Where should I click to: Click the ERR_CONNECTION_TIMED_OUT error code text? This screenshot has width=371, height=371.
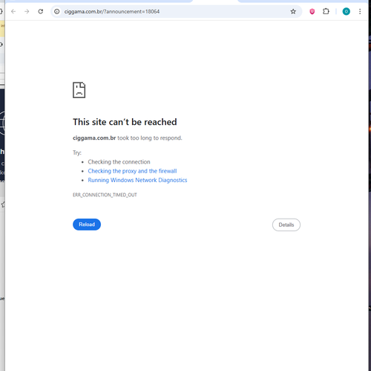(x=105, y=195)
